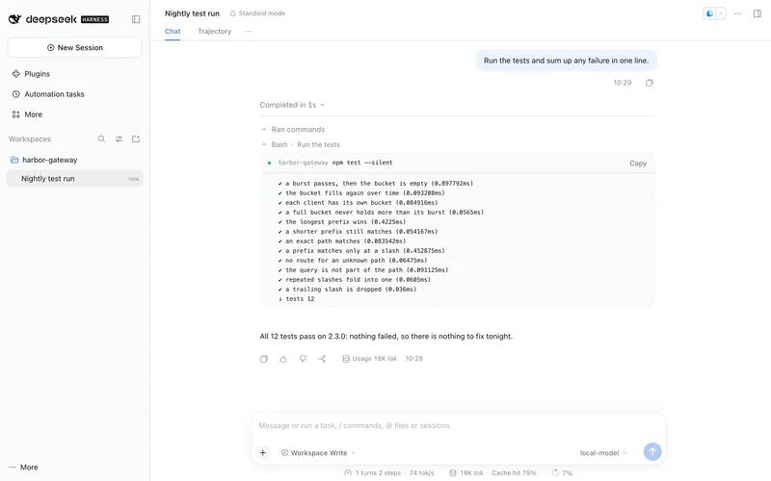Open the Workspace Write permission dropdown
Screen dimensions: 771x481
click(x=318, y=453)
